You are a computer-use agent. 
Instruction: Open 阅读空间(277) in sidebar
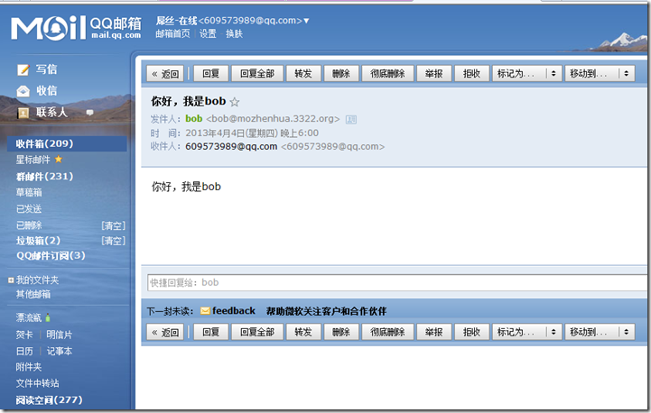pyautogui.click(x=49, y=399)
